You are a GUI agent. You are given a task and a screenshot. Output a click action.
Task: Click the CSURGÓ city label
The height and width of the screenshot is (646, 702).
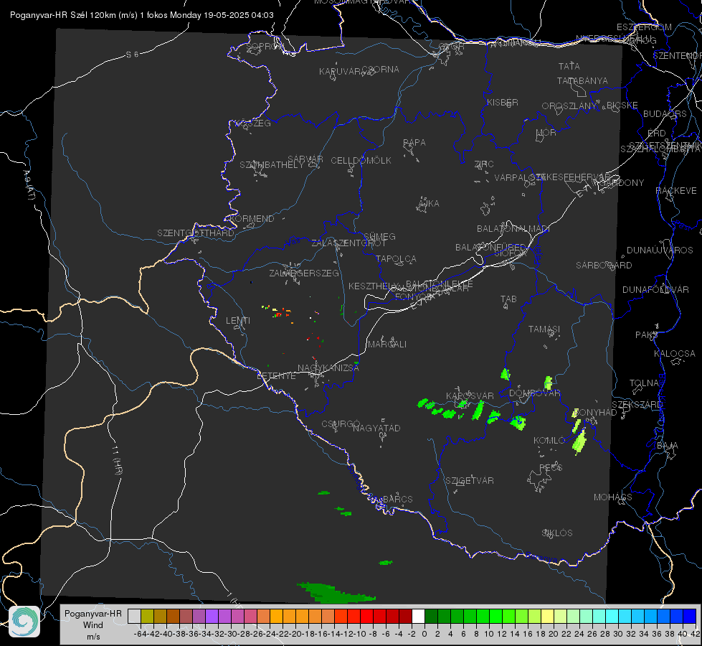pyautogui.click(x=341, y=424)
